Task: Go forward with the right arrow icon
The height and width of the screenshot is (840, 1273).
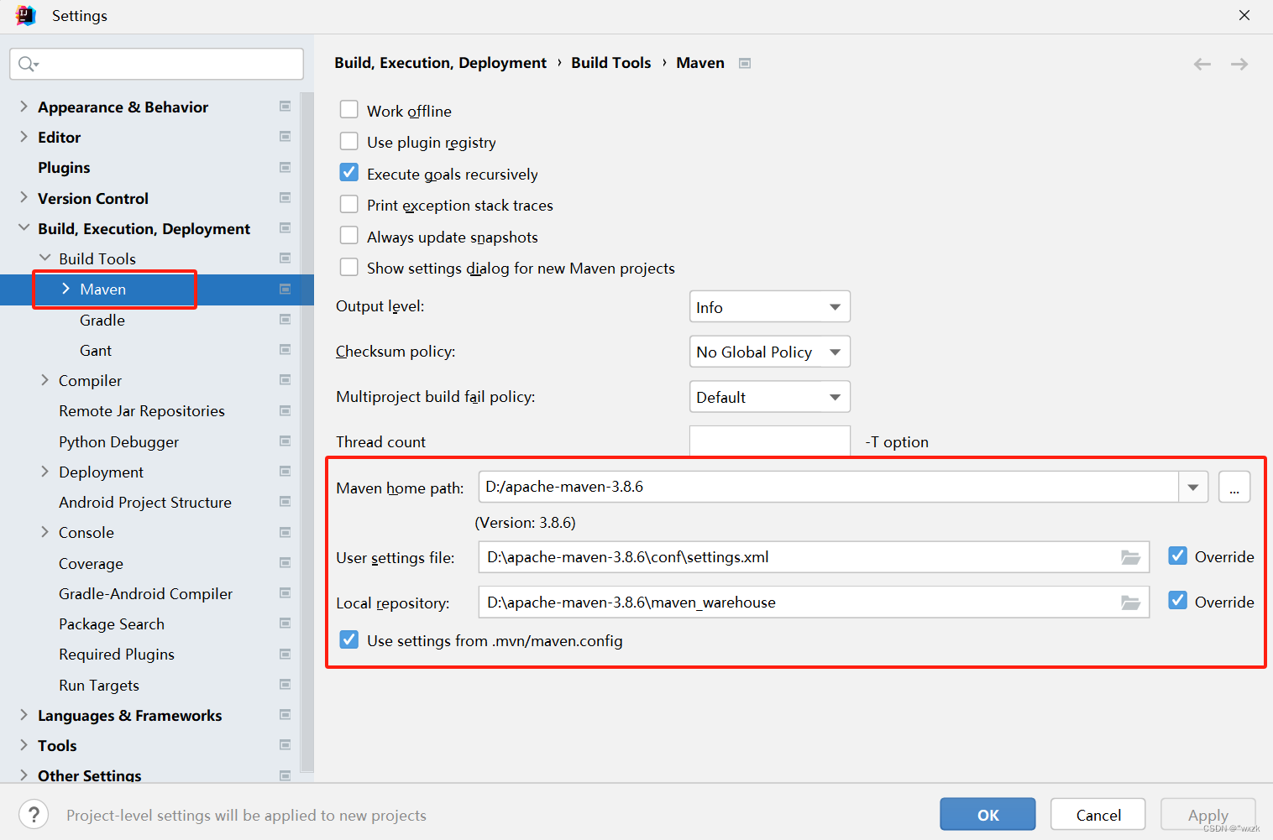Action: click(x=1239, y=64)
